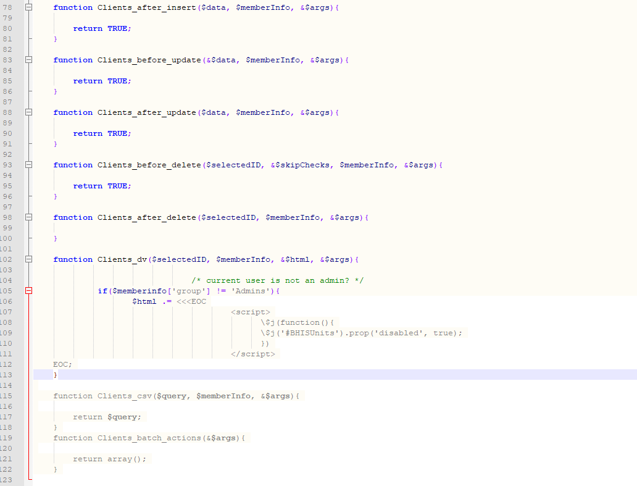Collapse the Clients_dv function fold marker

click(x=28, y=259)
